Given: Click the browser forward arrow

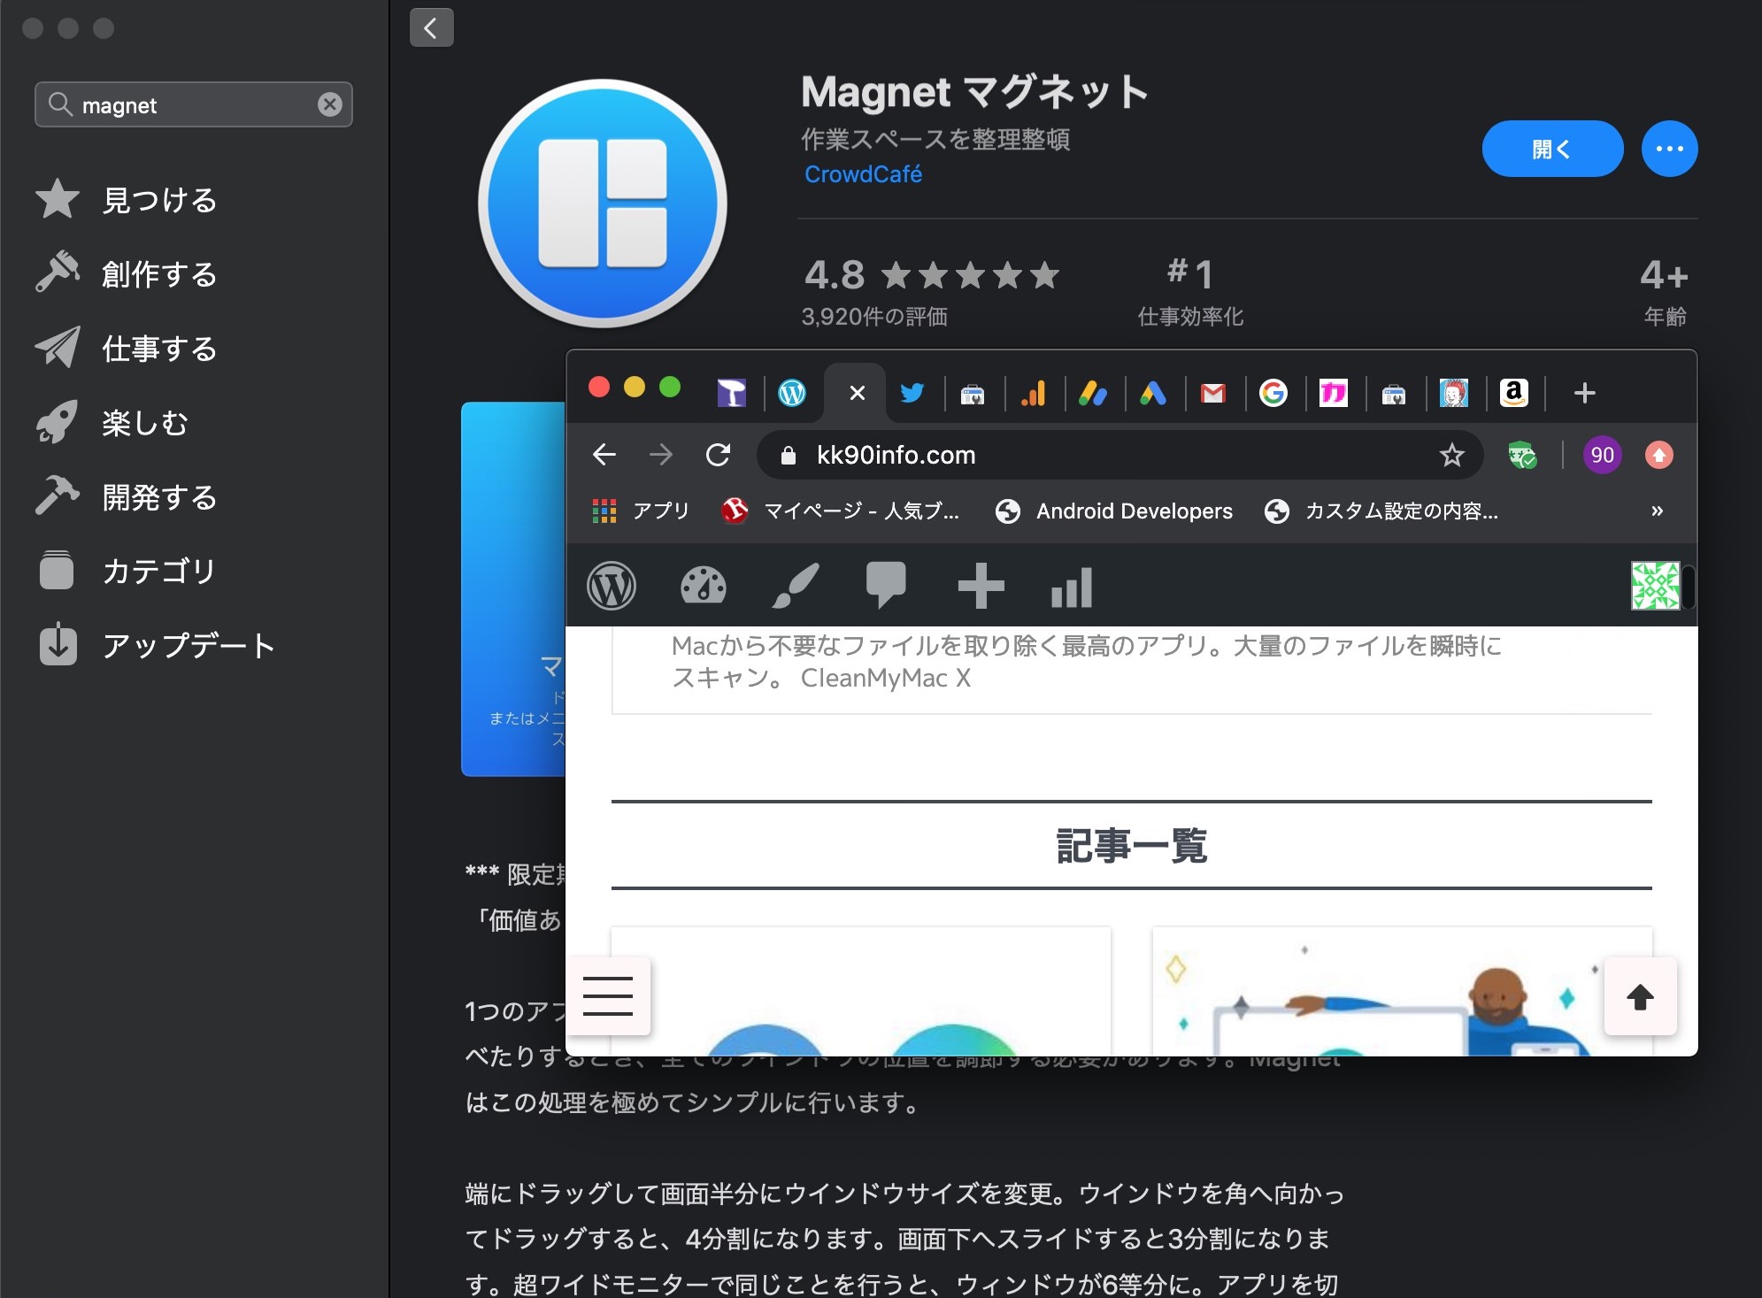Looking at the screenshot, I should point(660,455).
